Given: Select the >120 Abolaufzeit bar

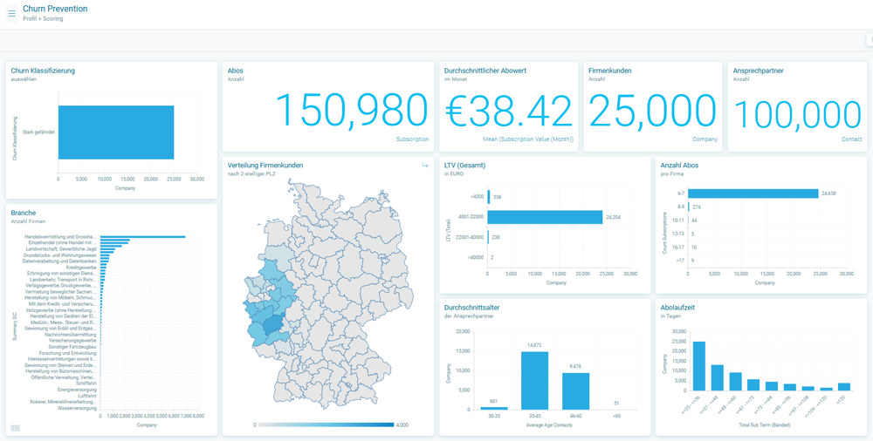Looking at the screenshot, I should click(844, 386).
